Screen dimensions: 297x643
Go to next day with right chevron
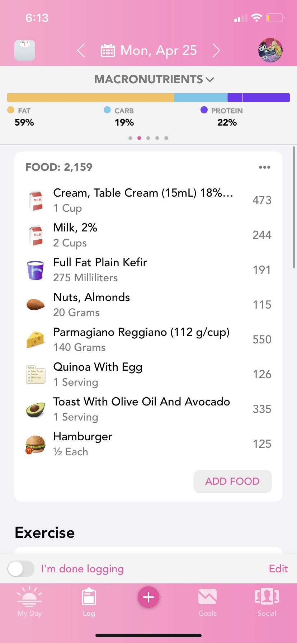pyautogui.click(x=216, y=51)
